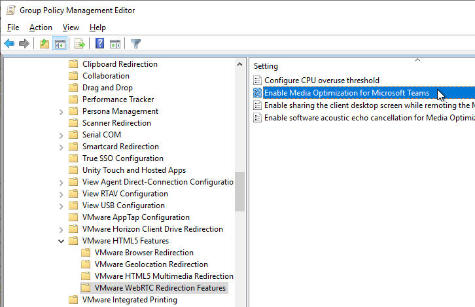Collapse the VMware HTML5 Features node

pos(62,241)
